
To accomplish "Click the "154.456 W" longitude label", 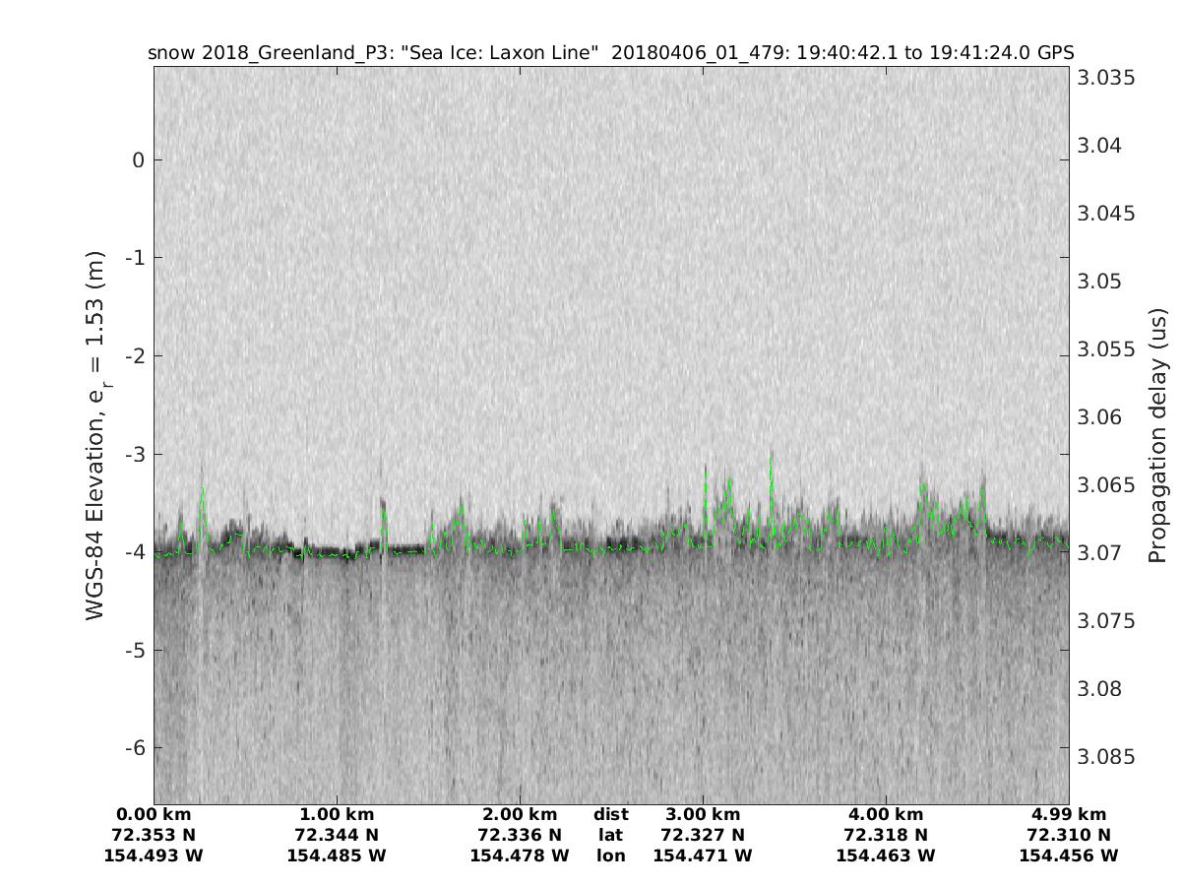I will 1069,855.
